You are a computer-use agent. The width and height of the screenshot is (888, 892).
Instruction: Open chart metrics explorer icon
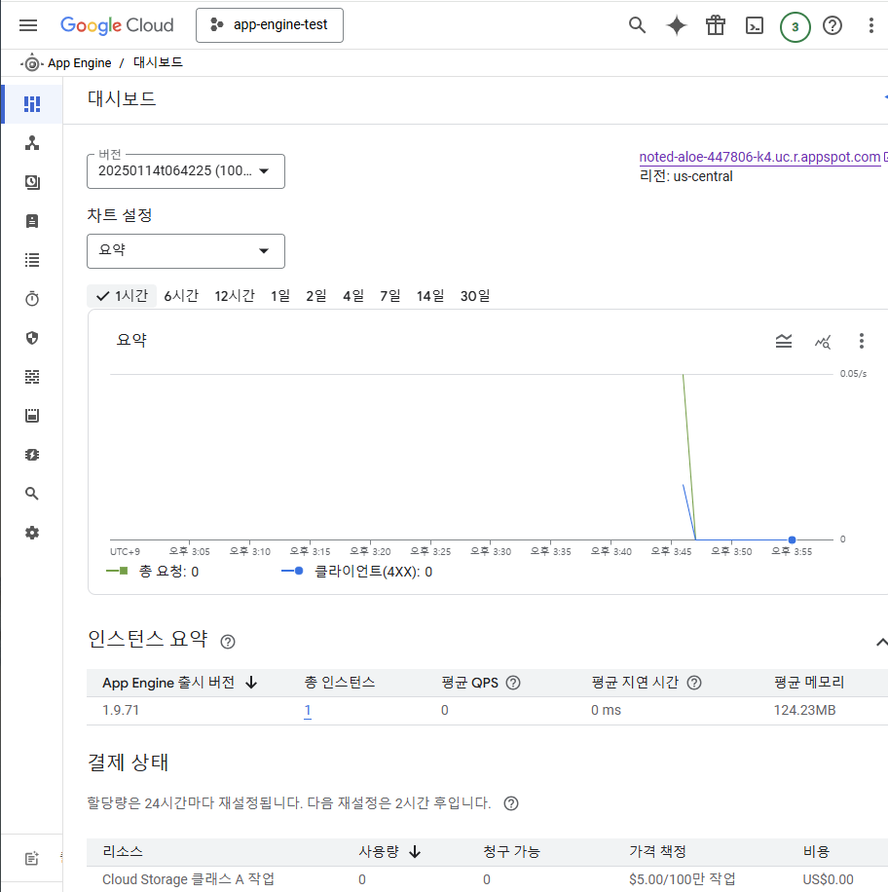pyautogui.click(x=823, y=342)
